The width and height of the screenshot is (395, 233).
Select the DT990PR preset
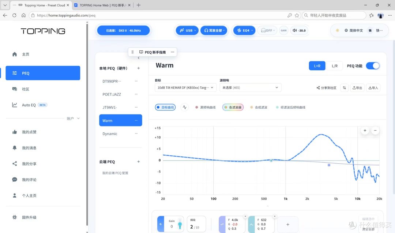[112, 81]
